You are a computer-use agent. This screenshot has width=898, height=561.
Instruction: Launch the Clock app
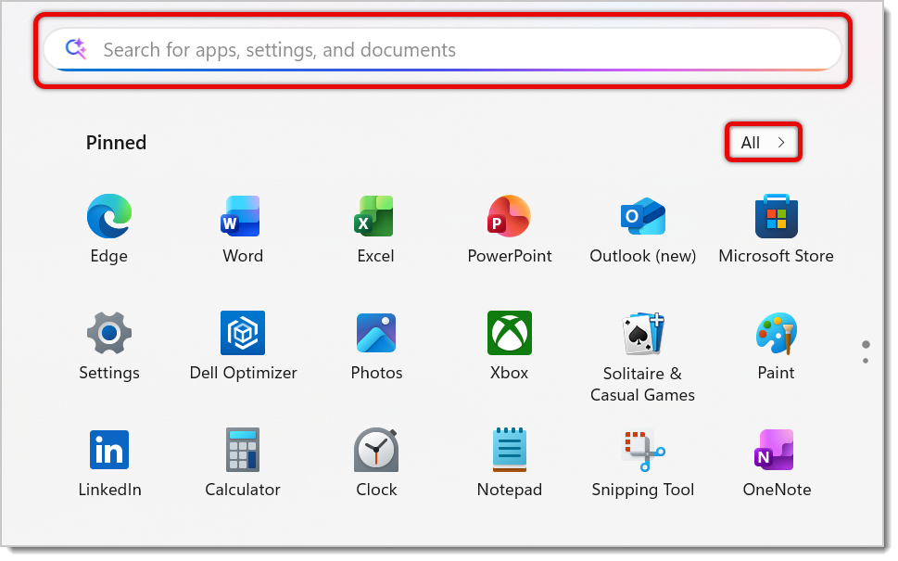pyautogui.click(x=376, y=463)
